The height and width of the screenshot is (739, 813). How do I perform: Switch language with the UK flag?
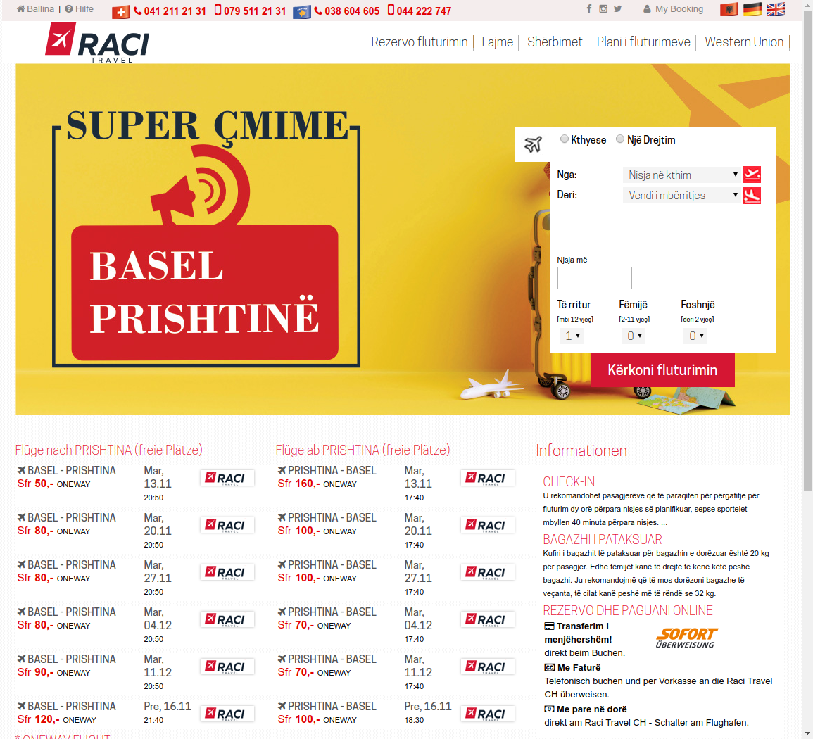click(x=776, y=9)
